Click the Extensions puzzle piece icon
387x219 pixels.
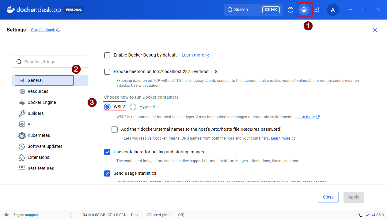[22, 157]
